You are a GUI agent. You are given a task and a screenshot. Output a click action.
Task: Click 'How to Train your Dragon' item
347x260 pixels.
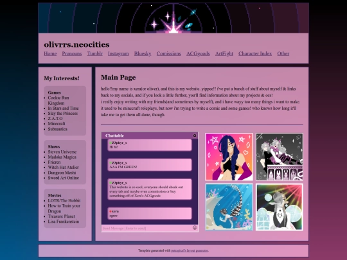click(x=64, y=209)
